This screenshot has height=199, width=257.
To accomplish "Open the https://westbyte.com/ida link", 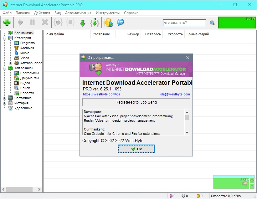I will pyautogui.click(x=101, y=94).
